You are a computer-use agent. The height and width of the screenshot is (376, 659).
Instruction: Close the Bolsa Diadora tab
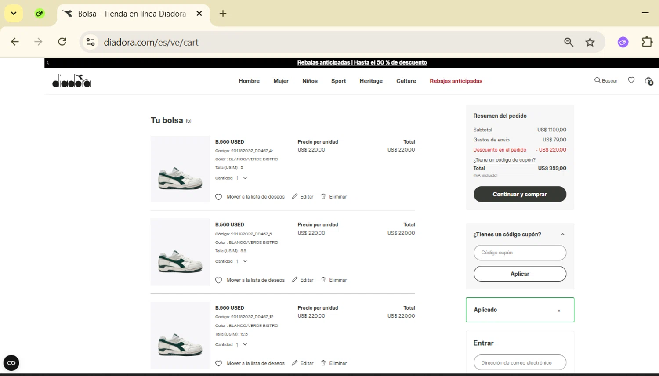pyautogui.click(x=199, y=14)
